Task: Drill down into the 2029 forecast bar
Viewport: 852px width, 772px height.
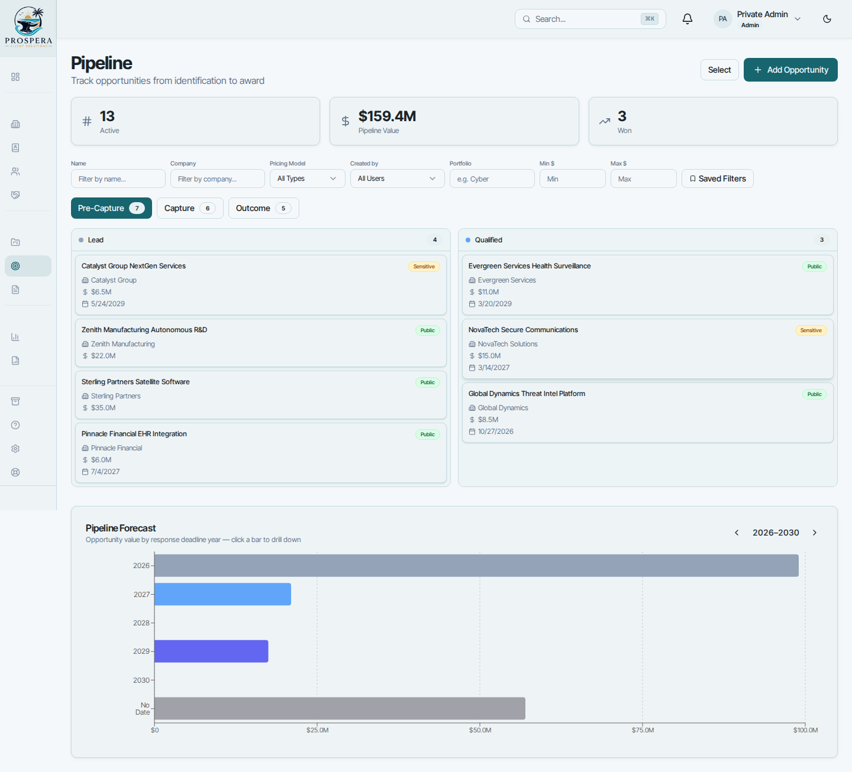Action: (211, 651)
